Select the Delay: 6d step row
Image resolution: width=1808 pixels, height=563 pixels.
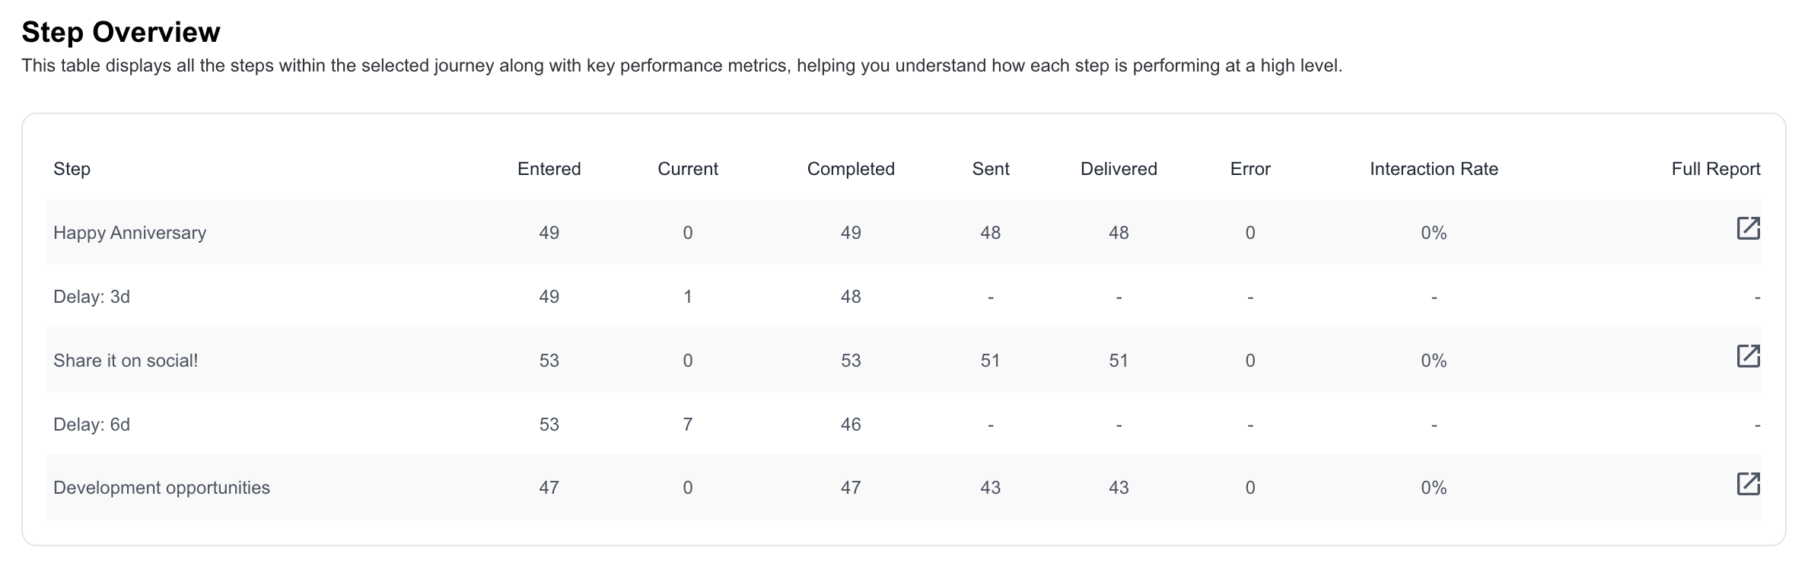pyautogui.click(x=904, y=424)
